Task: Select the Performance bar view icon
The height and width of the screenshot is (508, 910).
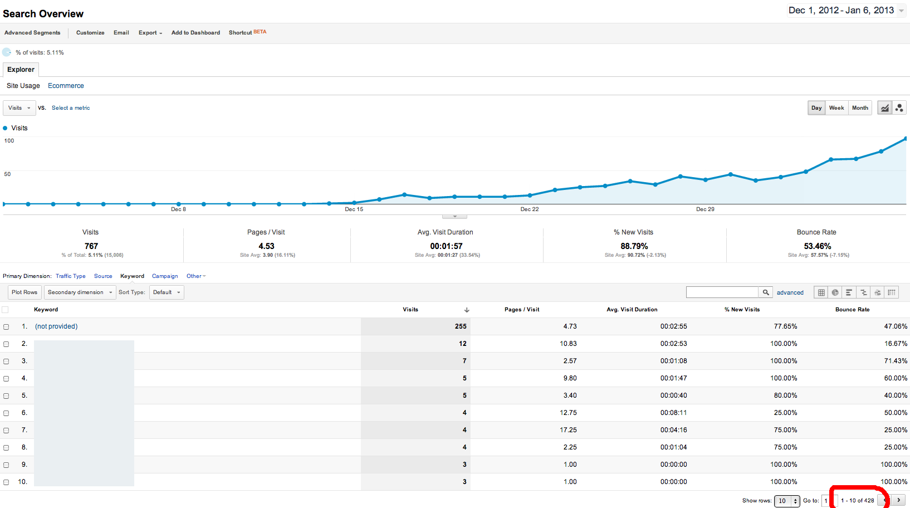Action: (849, 292)
